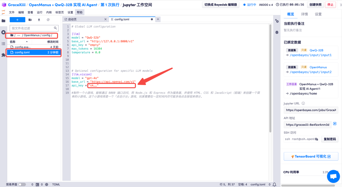Open the file browser sidebar panel

3,21
